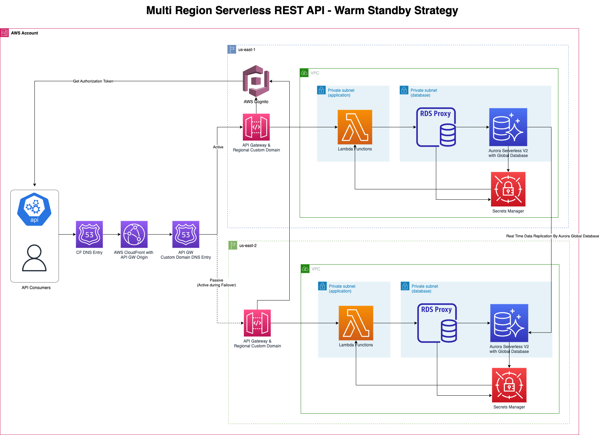Click the 'Active' connector label
This screenshot has width=599, height=435.
tap(218, 147)
